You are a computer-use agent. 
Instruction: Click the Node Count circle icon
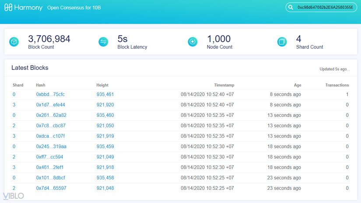coord(193,42)
